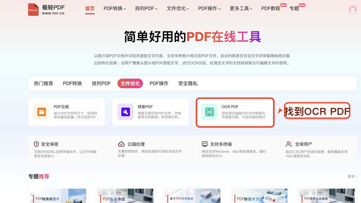
Task: Open the OCR PDF tool card
Action: click(235, 112)
